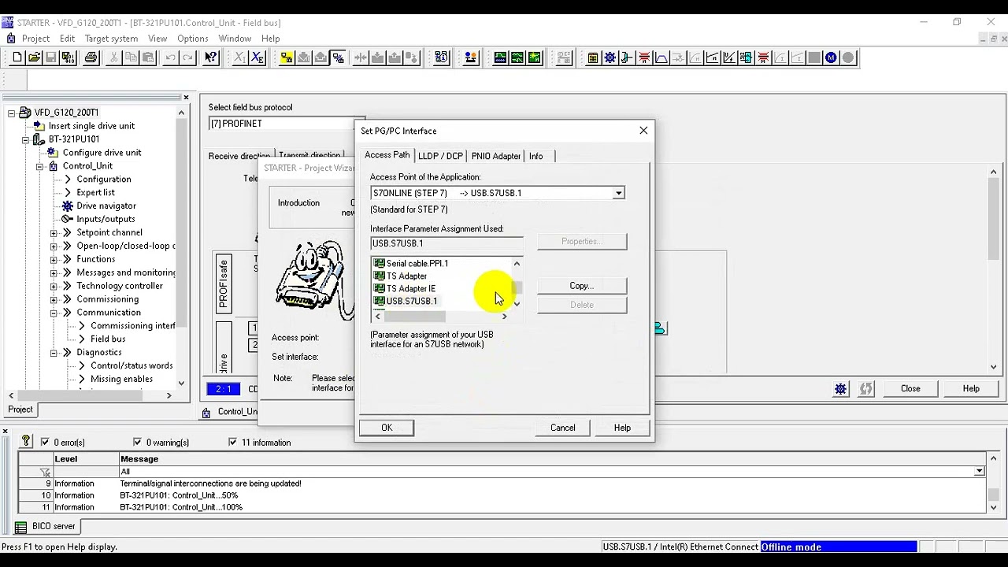Select the TS Adapter list entry
Viewport: 1008px width, 567px height.
406,276
